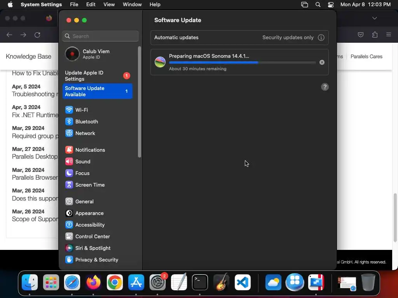
Task: Open TextEdit from the Dock
Action: point(179,282)
